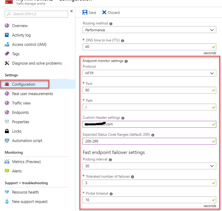Click info icon next to Probe timeout
This screenshot has width=222, height=211.
click(x=111, y=194)
